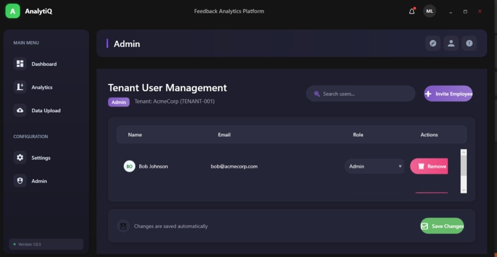The width and height of the screenshot is (497, 257).
Task: Minimize the AnalytiQ window
Action: tap(450, 12)
